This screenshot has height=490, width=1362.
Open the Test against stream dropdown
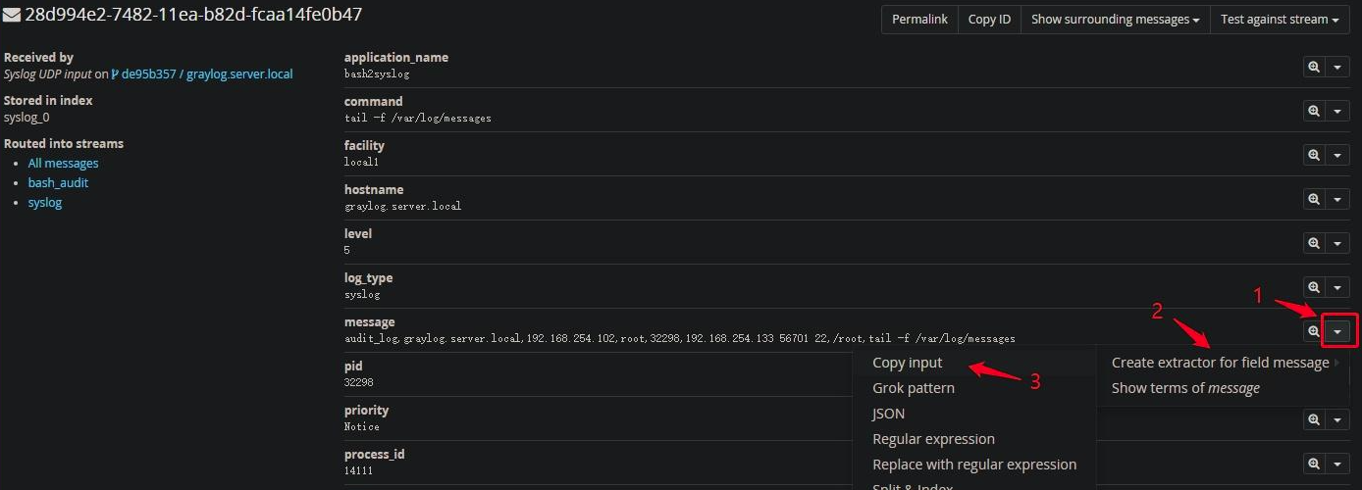pyautogui.click(x=1280, y=20)
